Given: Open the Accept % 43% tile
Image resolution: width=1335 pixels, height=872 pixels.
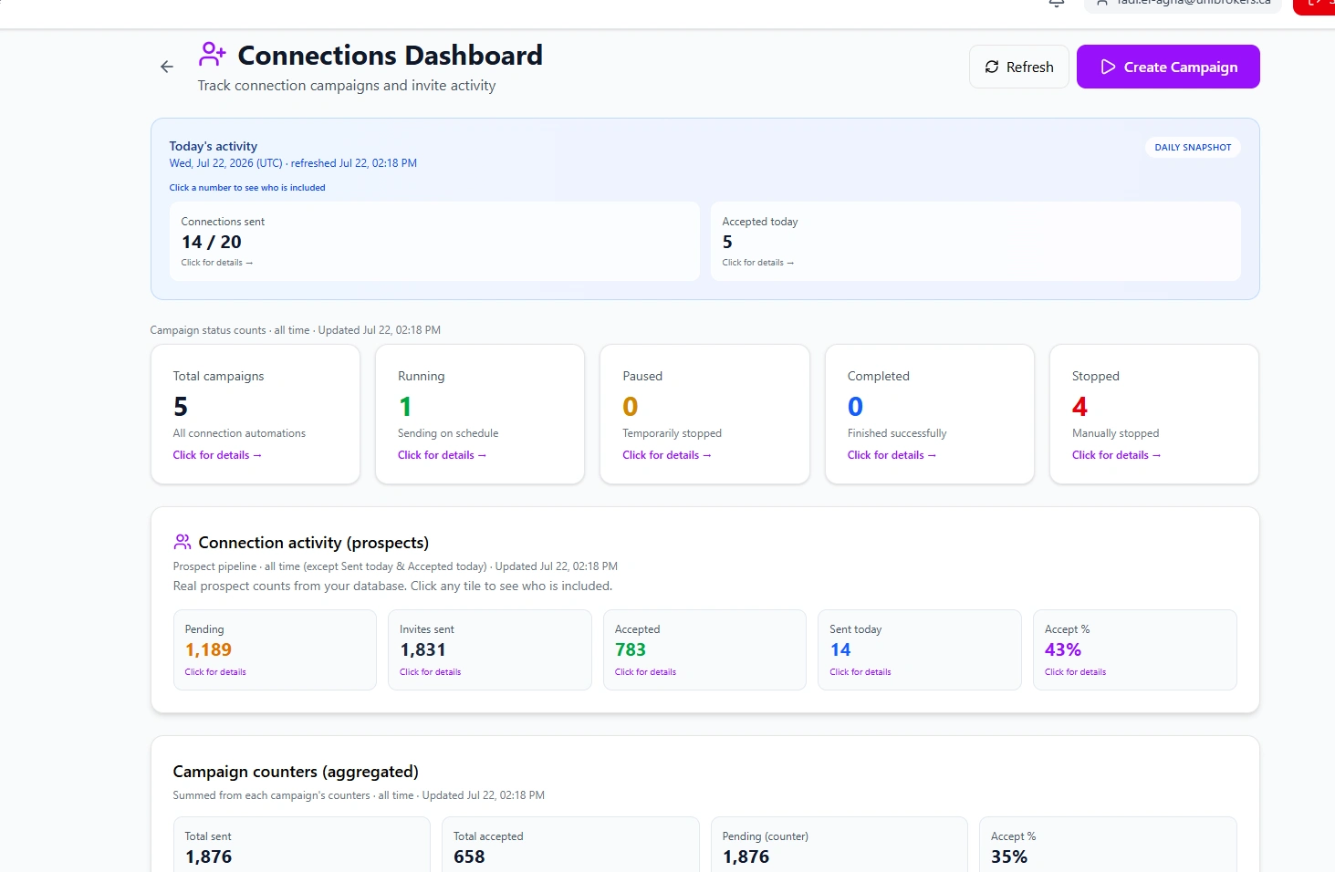Looking at the screenshot, I should [x=1135, y=649].
